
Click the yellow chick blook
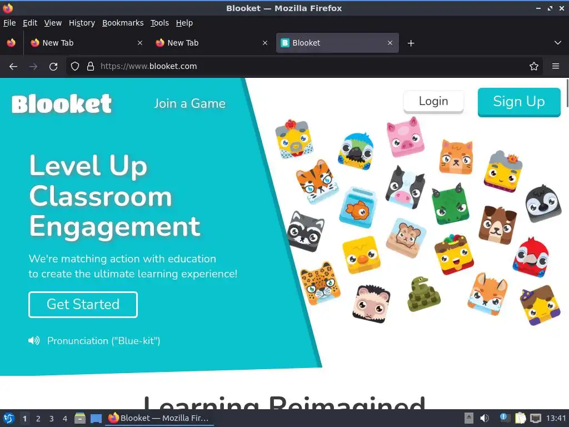point(361,255)
